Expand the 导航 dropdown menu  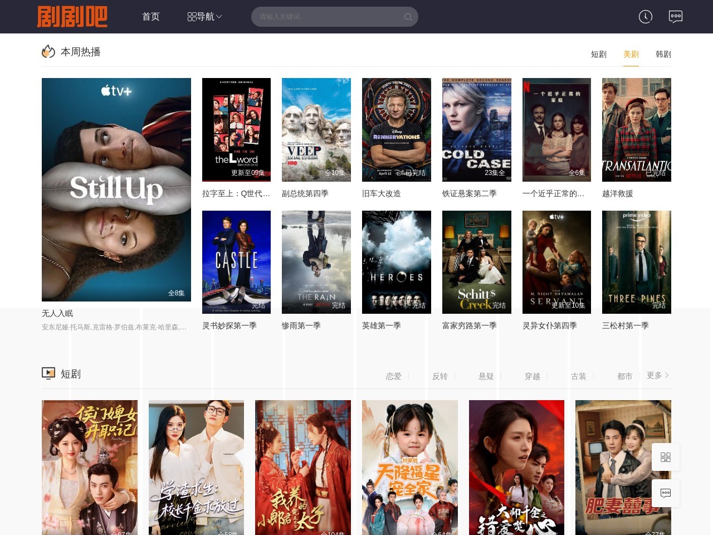[x=204, y=17]
